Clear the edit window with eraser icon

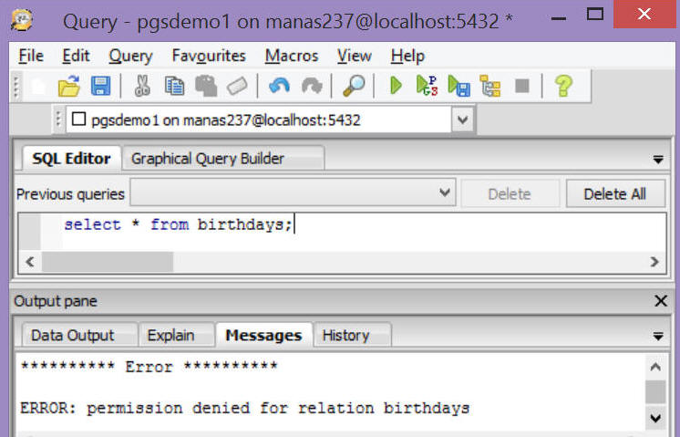click(237, 86)
